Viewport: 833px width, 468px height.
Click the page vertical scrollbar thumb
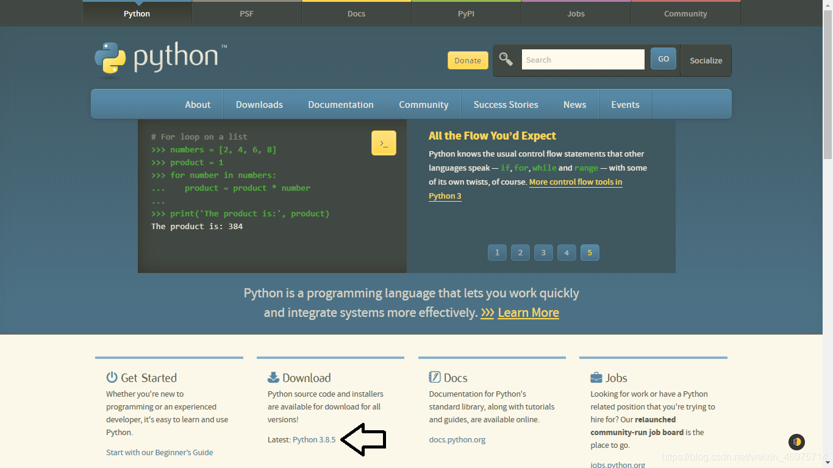828,85
